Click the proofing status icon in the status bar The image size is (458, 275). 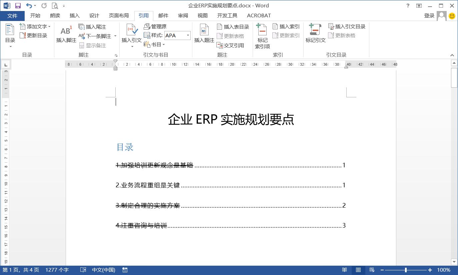pyautogui.click(x=83, y=270)
